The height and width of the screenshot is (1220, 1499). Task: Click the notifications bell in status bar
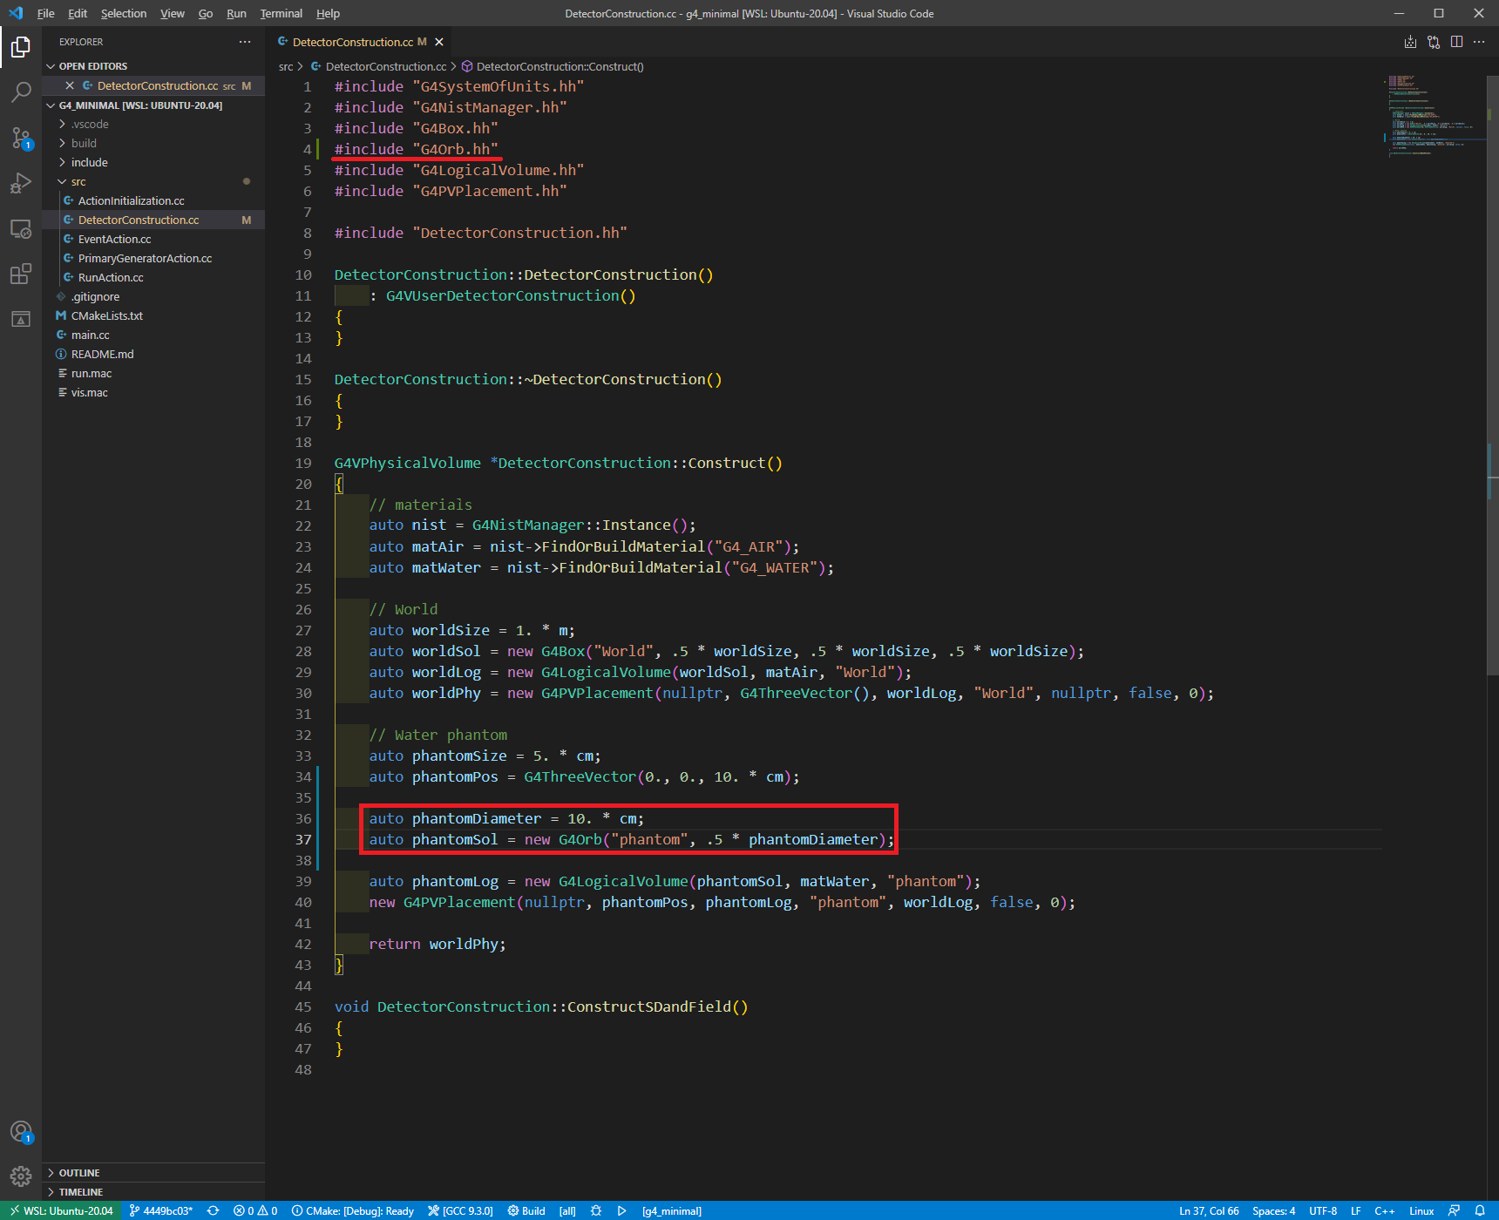click(x=1480, y=1210)
